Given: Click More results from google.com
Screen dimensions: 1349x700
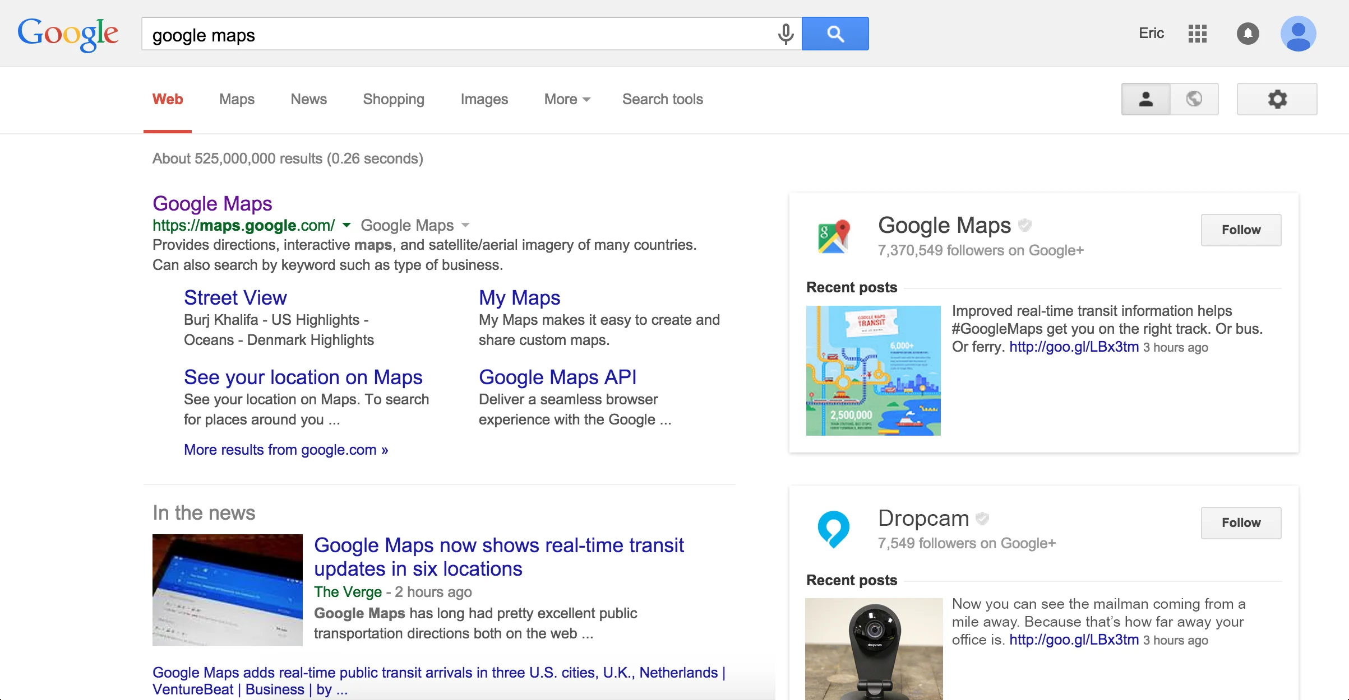Looking at the screenshot, I should point(285,450).
